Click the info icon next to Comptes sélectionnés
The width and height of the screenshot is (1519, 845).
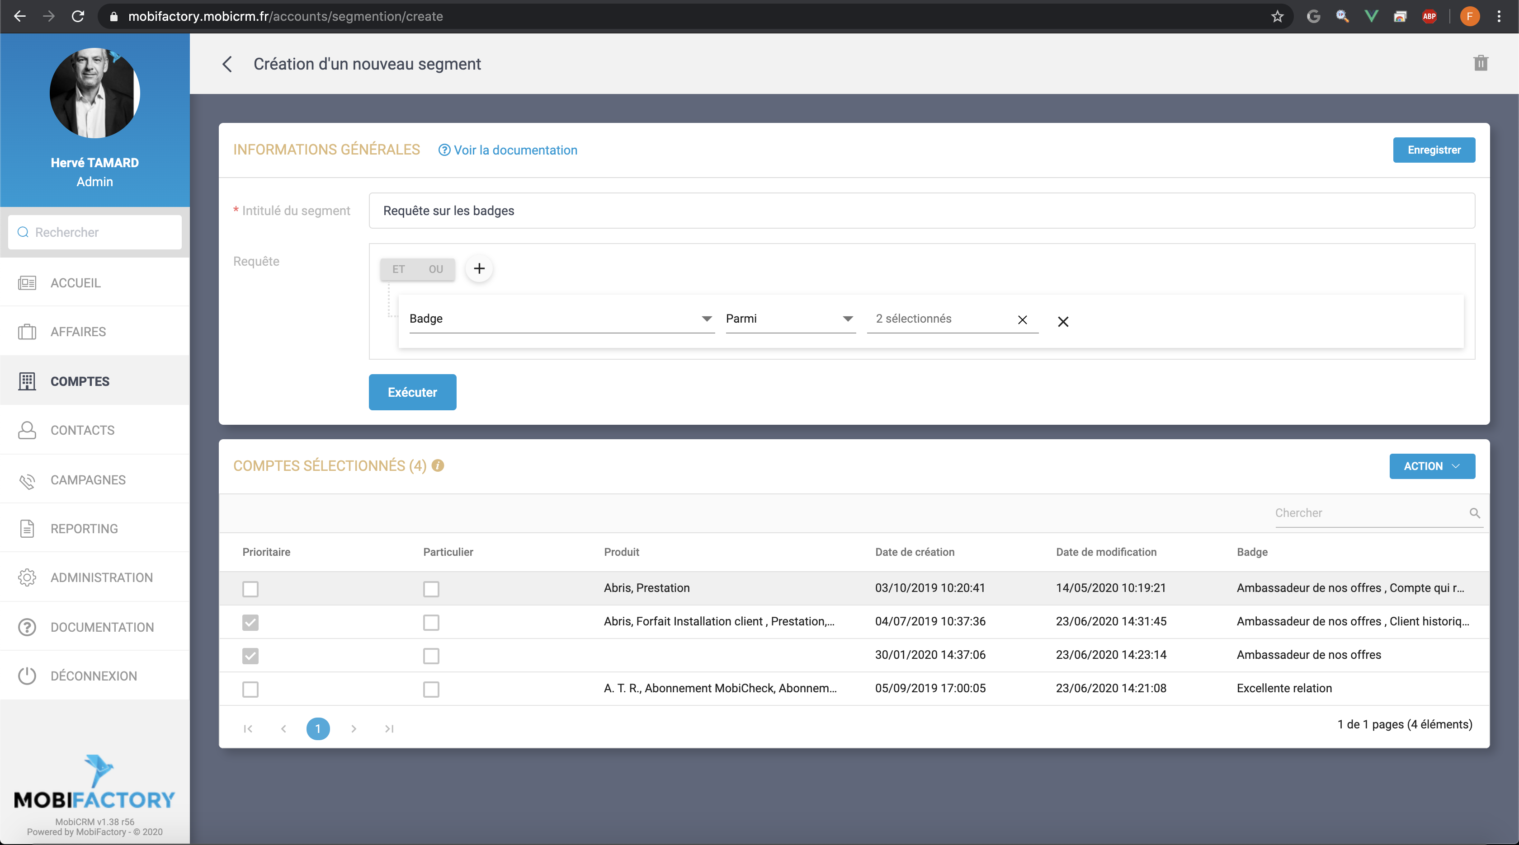coord(438,465)
